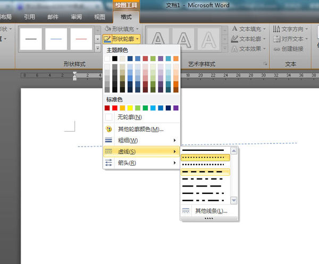Select the round dot dash style
Image resolution: width=319 pixels, height=264 pixels.
(205, 158)
